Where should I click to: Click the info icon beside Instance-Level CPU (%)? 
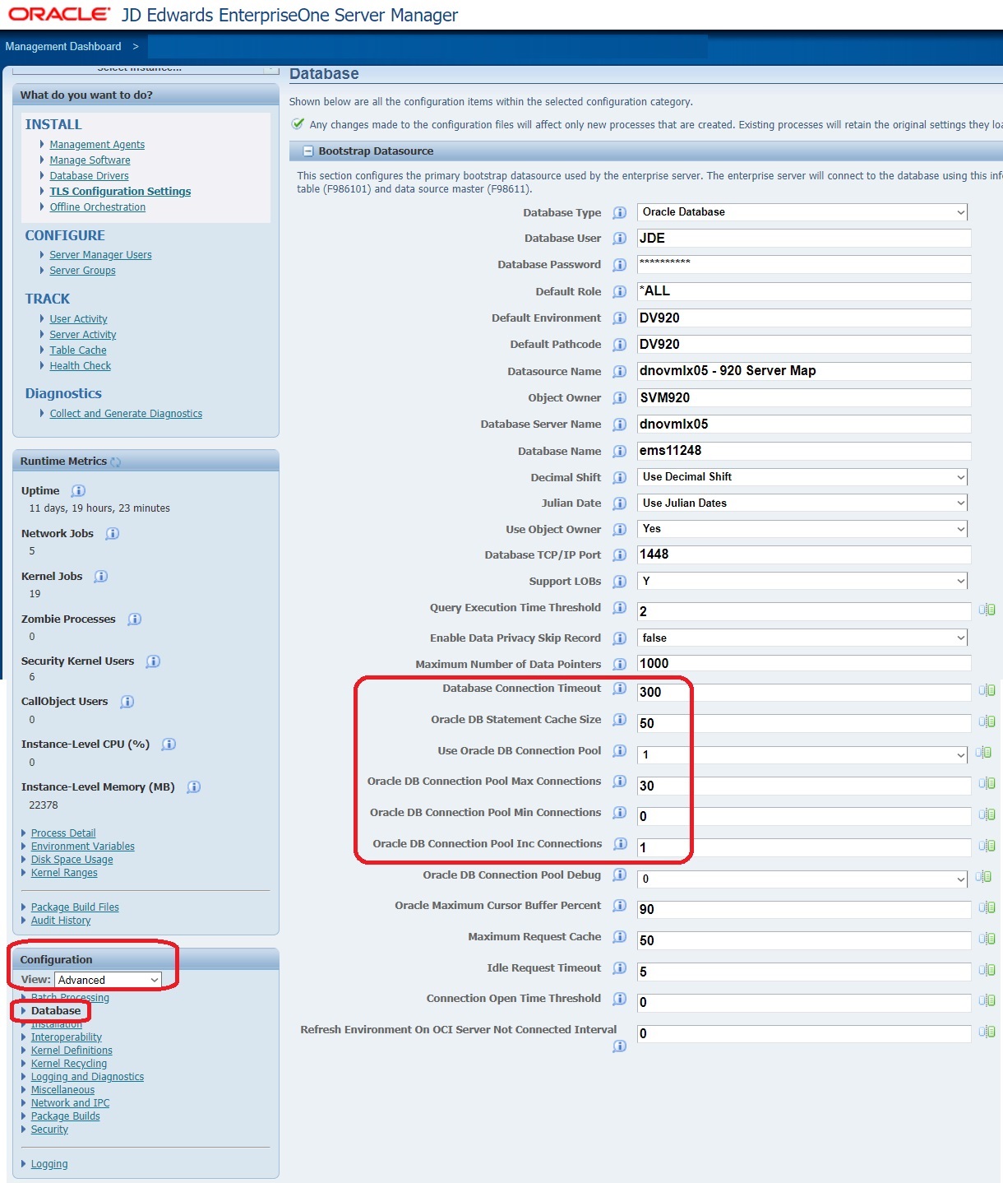169,745
